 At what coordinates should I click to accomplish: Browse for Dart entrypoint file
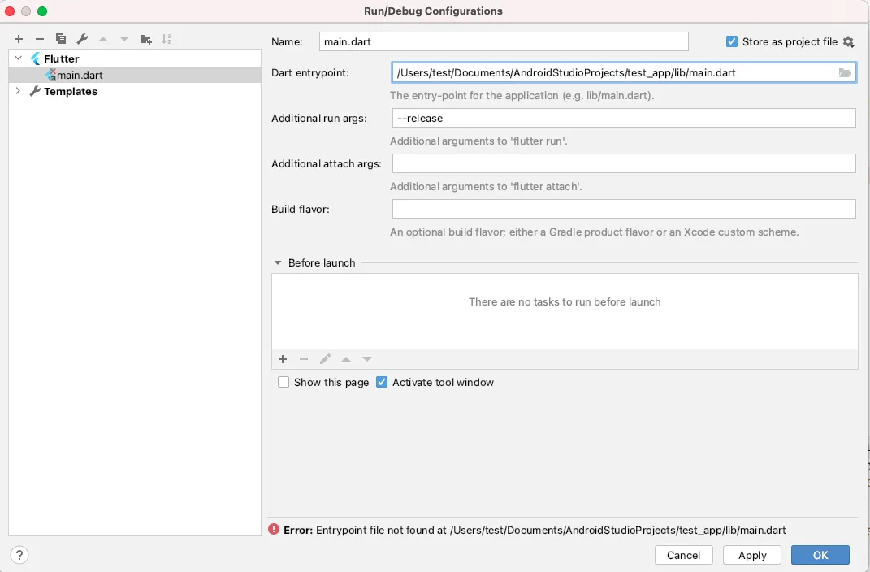pyautogui.click(x=845, y=72)
